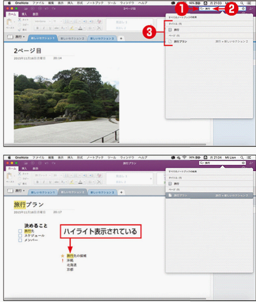Open ツール menu in lower menu bar

[x=112, y=158]
